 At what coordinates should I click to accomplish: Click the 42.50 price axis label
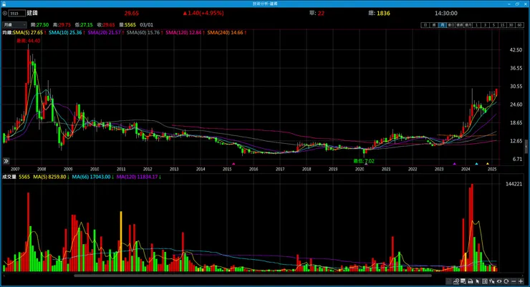click(x=516, y=50)
